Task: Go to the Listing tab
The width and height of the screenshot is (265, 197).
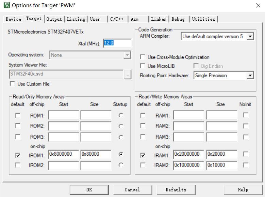Action: tap(76, 19)
